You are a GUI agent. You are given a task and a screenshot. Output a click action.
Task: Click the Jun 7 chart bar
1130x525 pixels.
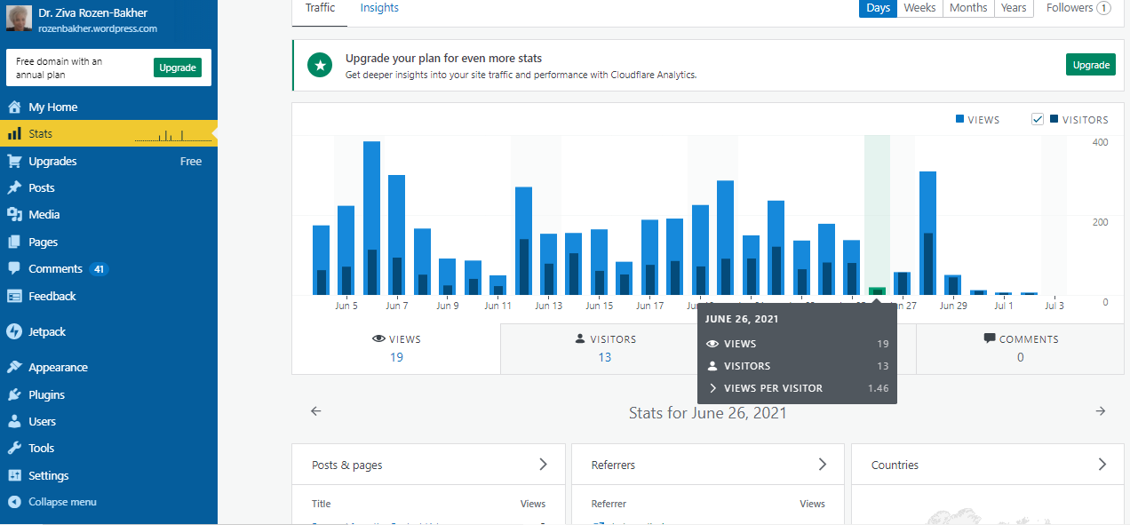point(397,235)
